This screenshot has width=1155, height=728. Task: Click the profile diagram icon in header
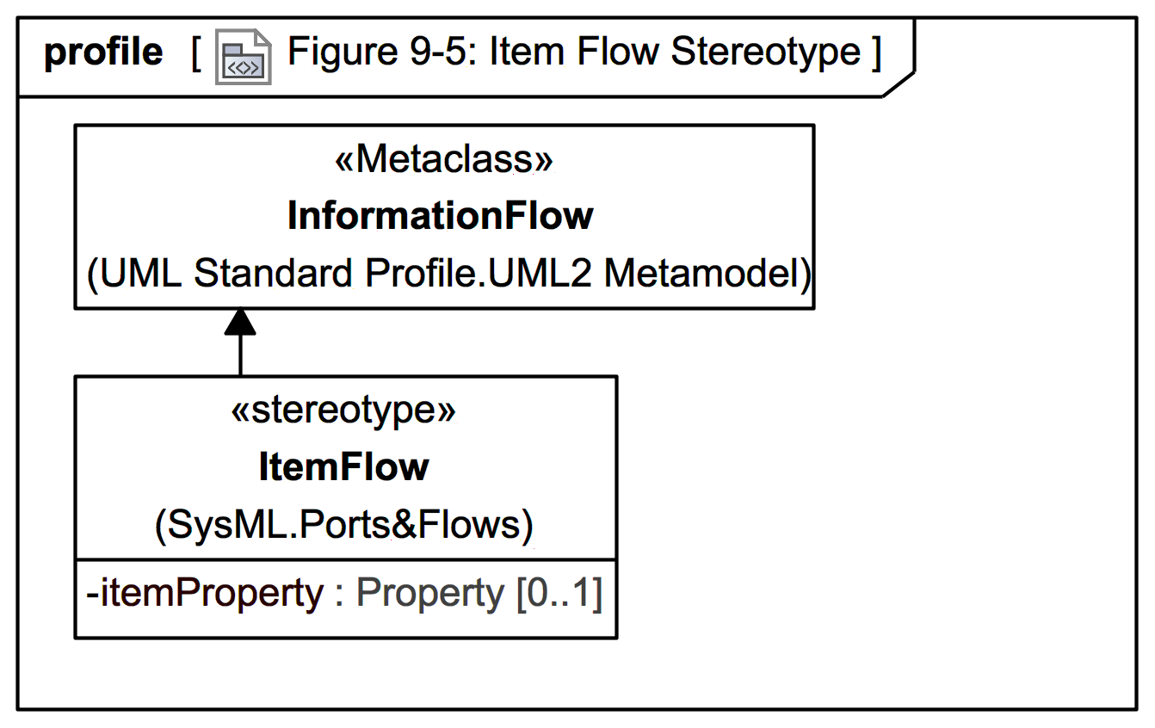click(243, 59)
